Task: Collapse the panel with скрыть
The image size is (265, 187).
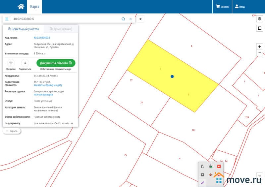Action: coord(12,131)
